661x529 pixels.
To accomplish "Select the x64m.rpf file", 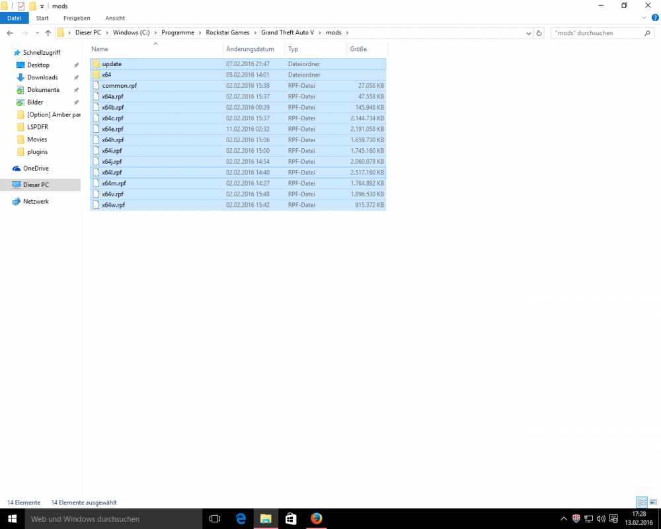I will click(238, 184).
